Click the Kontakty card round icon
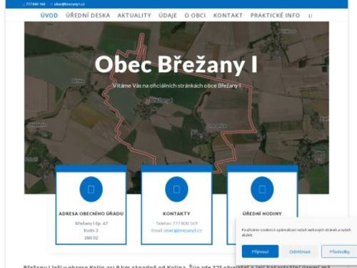This screenshot has width=357, height=268. pyautogui.click(x=176, y=189)
